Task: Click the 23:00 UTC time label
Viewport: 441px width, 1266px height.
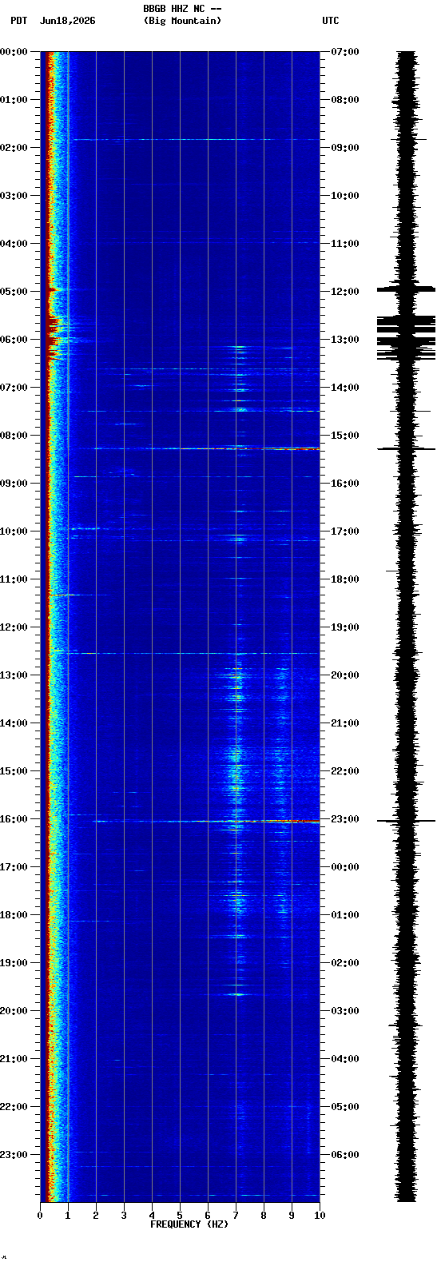Action: [345, 819]
